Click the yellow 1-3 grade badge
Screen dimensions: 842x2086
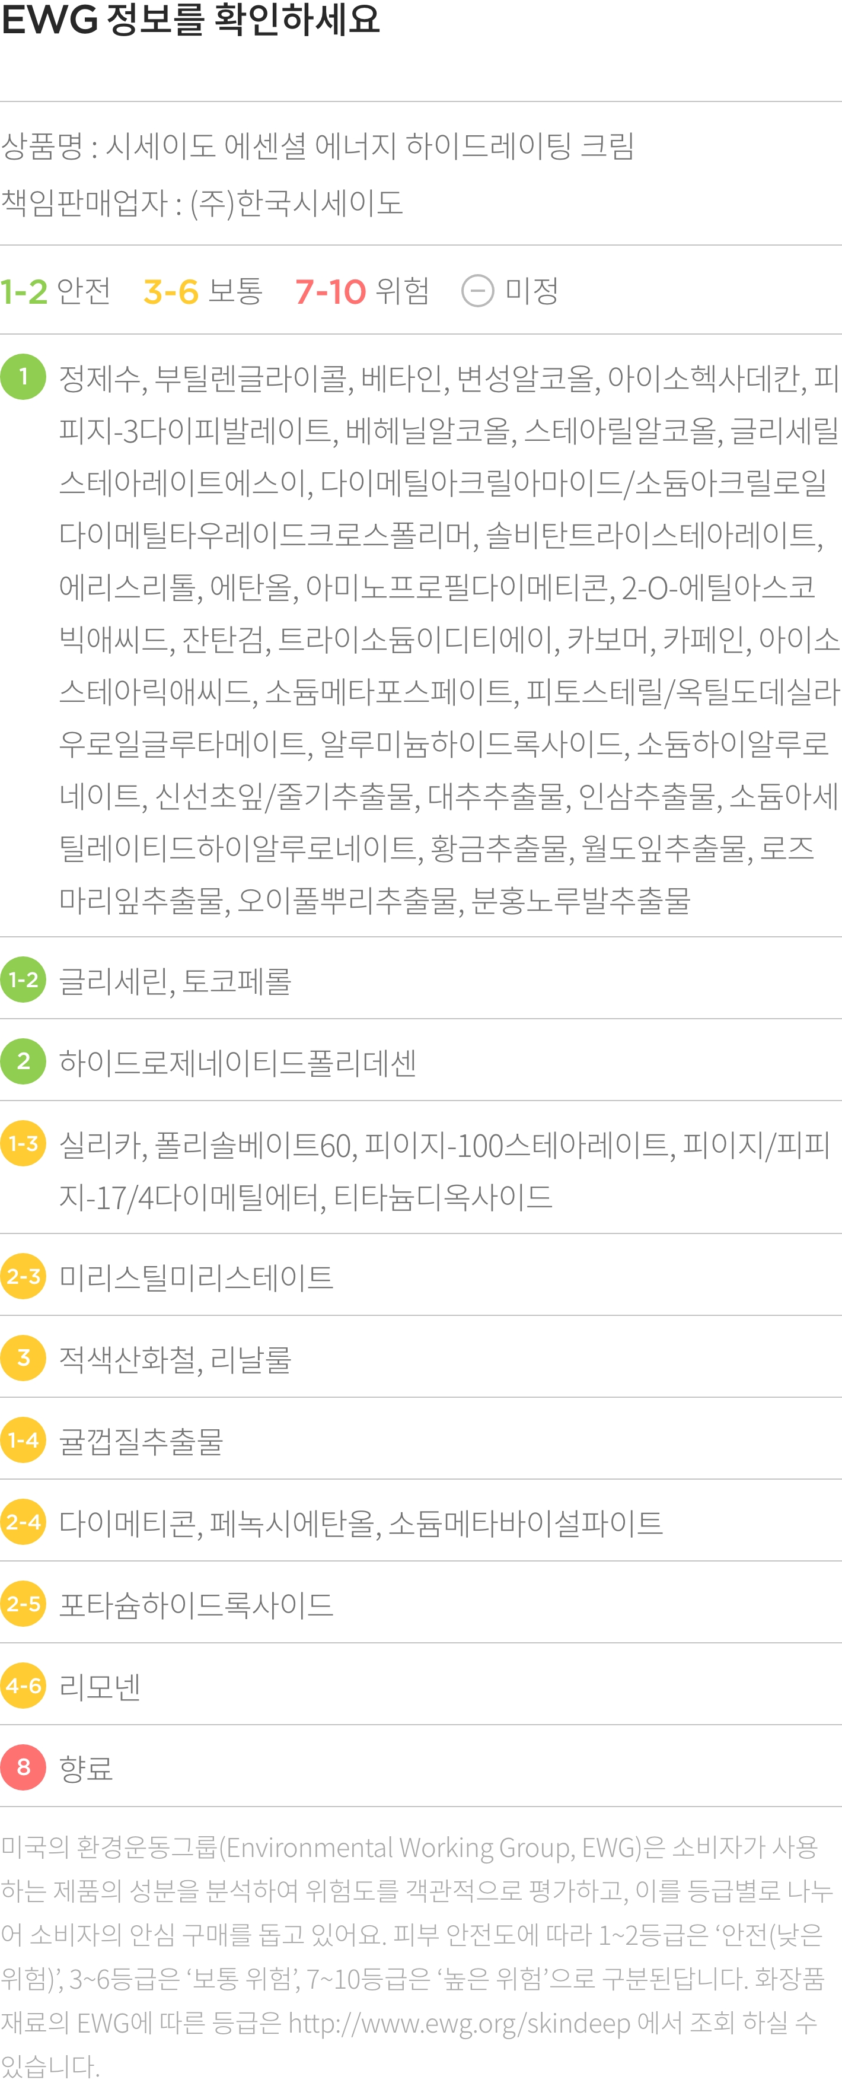[x=23, y=1143]
